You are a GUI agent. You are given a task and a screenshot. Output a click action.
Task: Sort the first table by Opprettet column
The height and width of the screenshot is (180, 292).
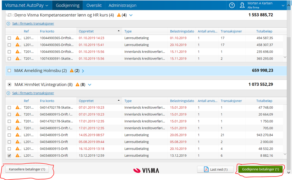99,31
